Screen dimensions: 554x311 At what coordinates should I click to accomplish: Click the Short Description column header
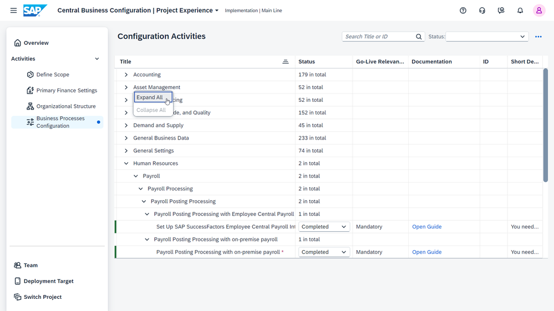525,62
